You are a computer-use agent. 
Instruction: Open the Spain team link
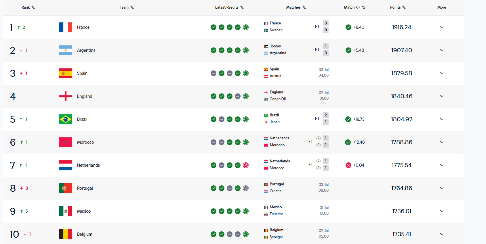coord(82,73)
